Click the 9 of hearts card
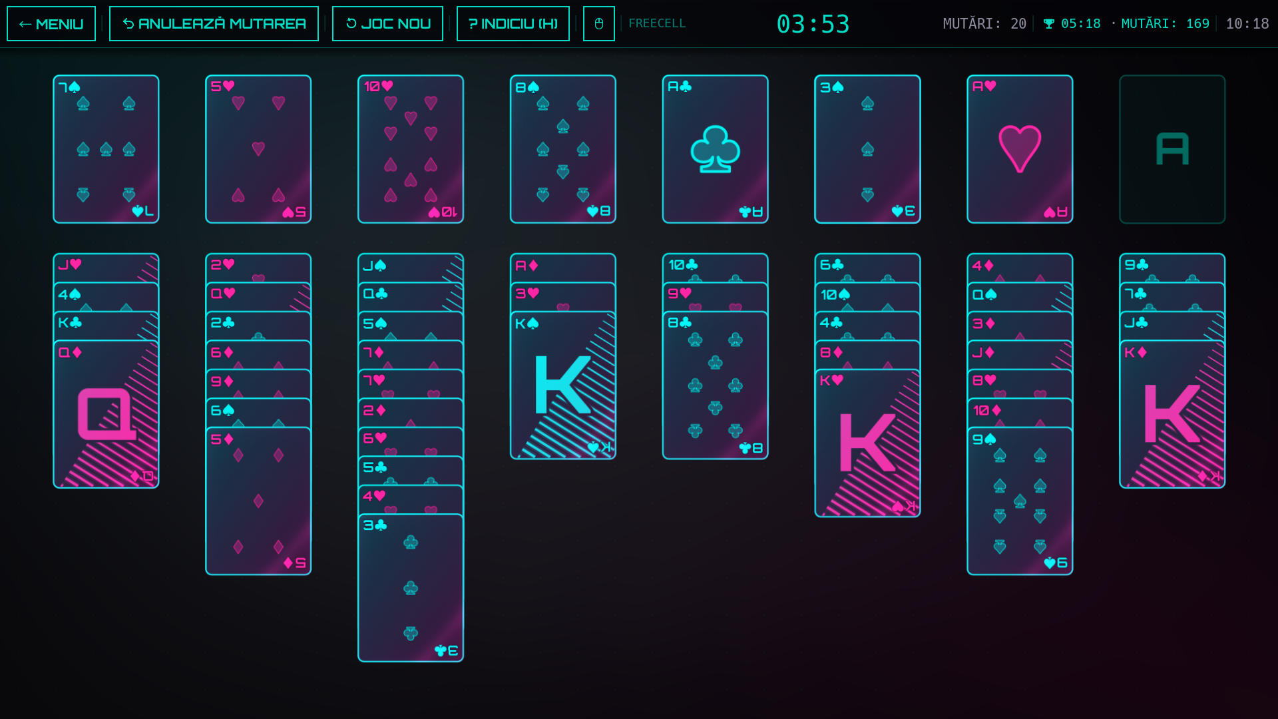Image resolution: width=1278 pixels, height=719 pixels. click(716, 297)
